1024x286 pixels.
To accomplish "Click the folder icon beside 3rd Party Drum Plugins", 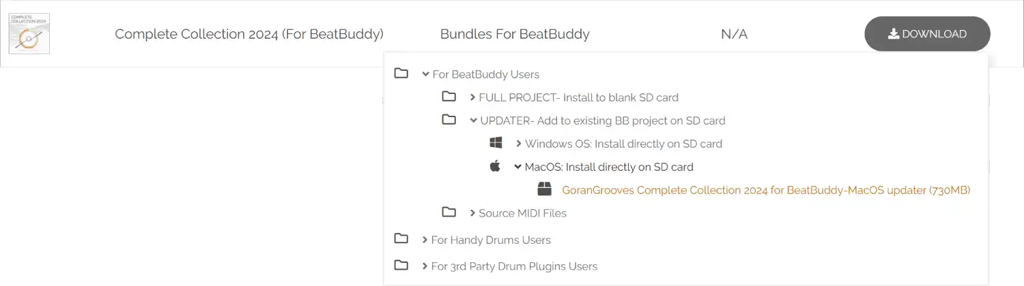I will point(401,266).
